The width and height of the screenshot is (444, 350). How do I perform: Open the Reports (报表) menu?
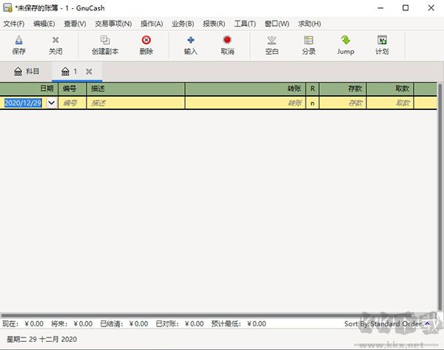214,24
